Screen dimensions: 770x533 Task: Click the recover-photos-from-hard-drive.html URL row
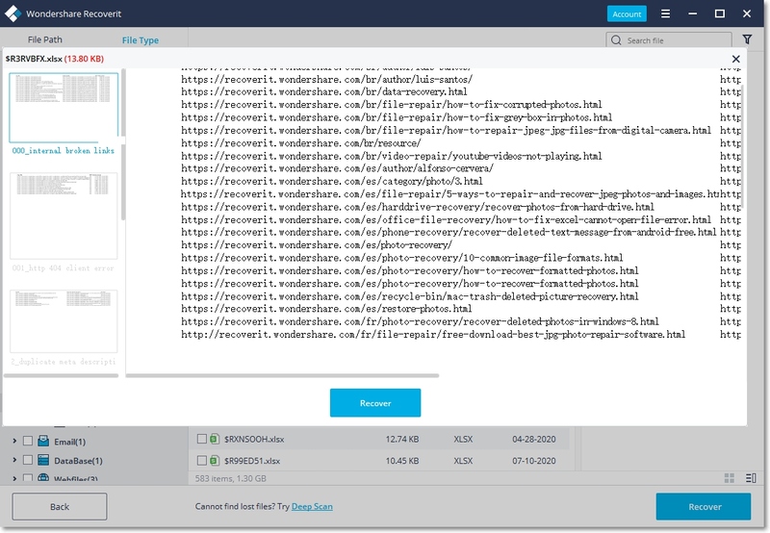418,207
